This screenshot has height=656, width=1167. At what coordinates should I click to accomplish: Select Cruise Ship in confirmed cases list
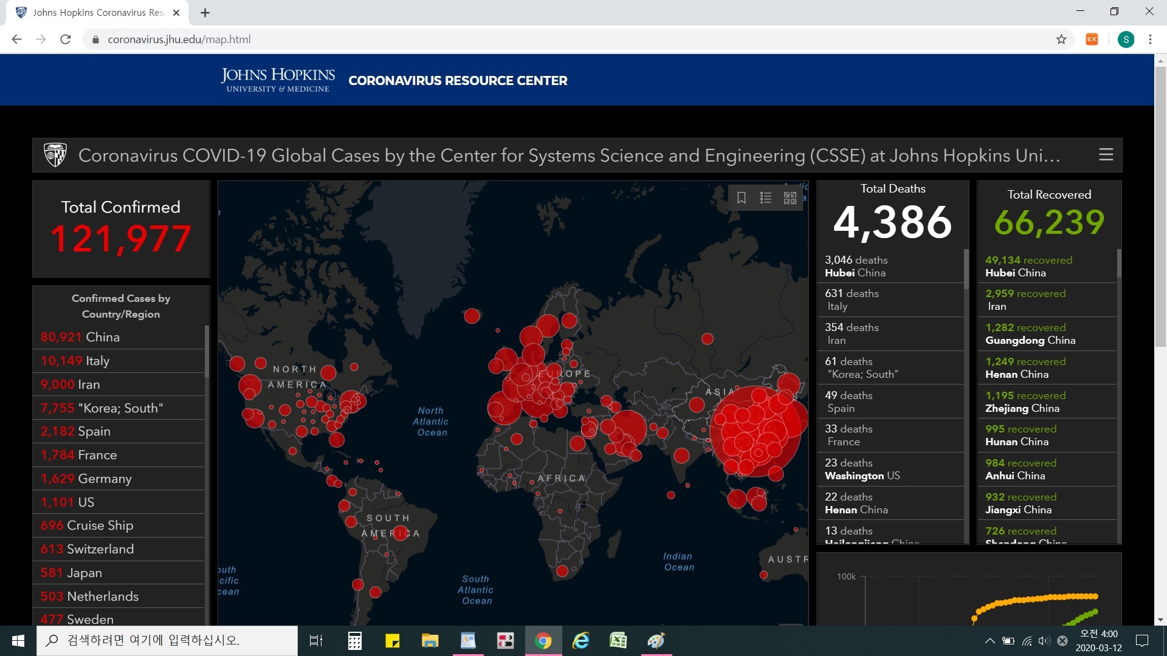119,525
